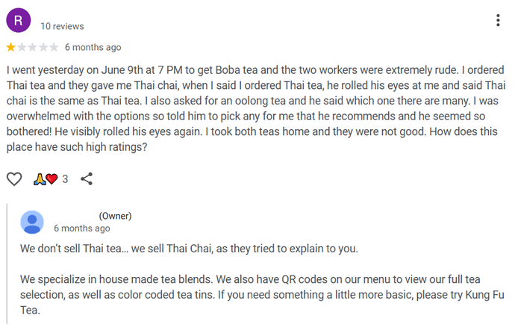This screenshot has width=515, height=327.
Task: Click the third empty rating star
Action: click(32, 48)
